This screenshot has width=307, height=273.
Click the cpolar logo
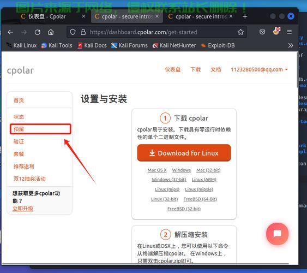point(20,70)
